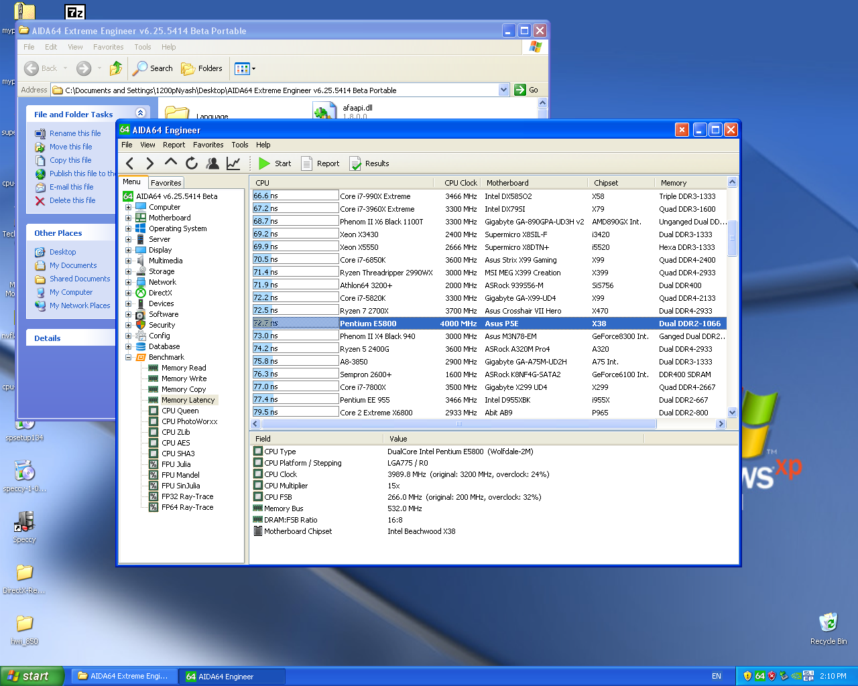Open the Edit menu in Explorer window
The height and width of the screenshot is (686, 858).
point(51,47)
